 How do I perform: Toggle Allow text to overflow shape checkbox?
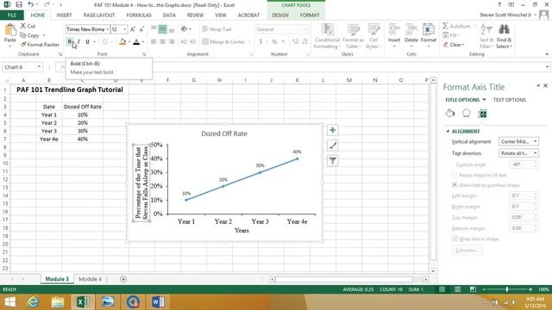pos(455,185)
